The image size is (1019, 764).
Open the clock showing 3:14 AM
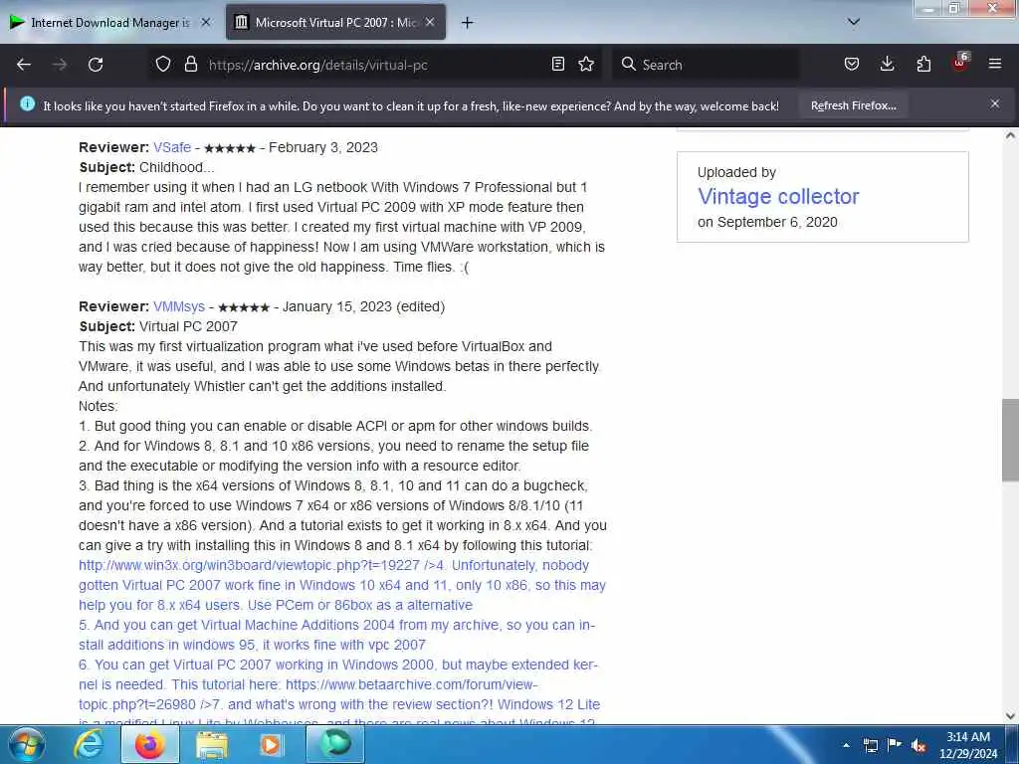click(967, 744)
